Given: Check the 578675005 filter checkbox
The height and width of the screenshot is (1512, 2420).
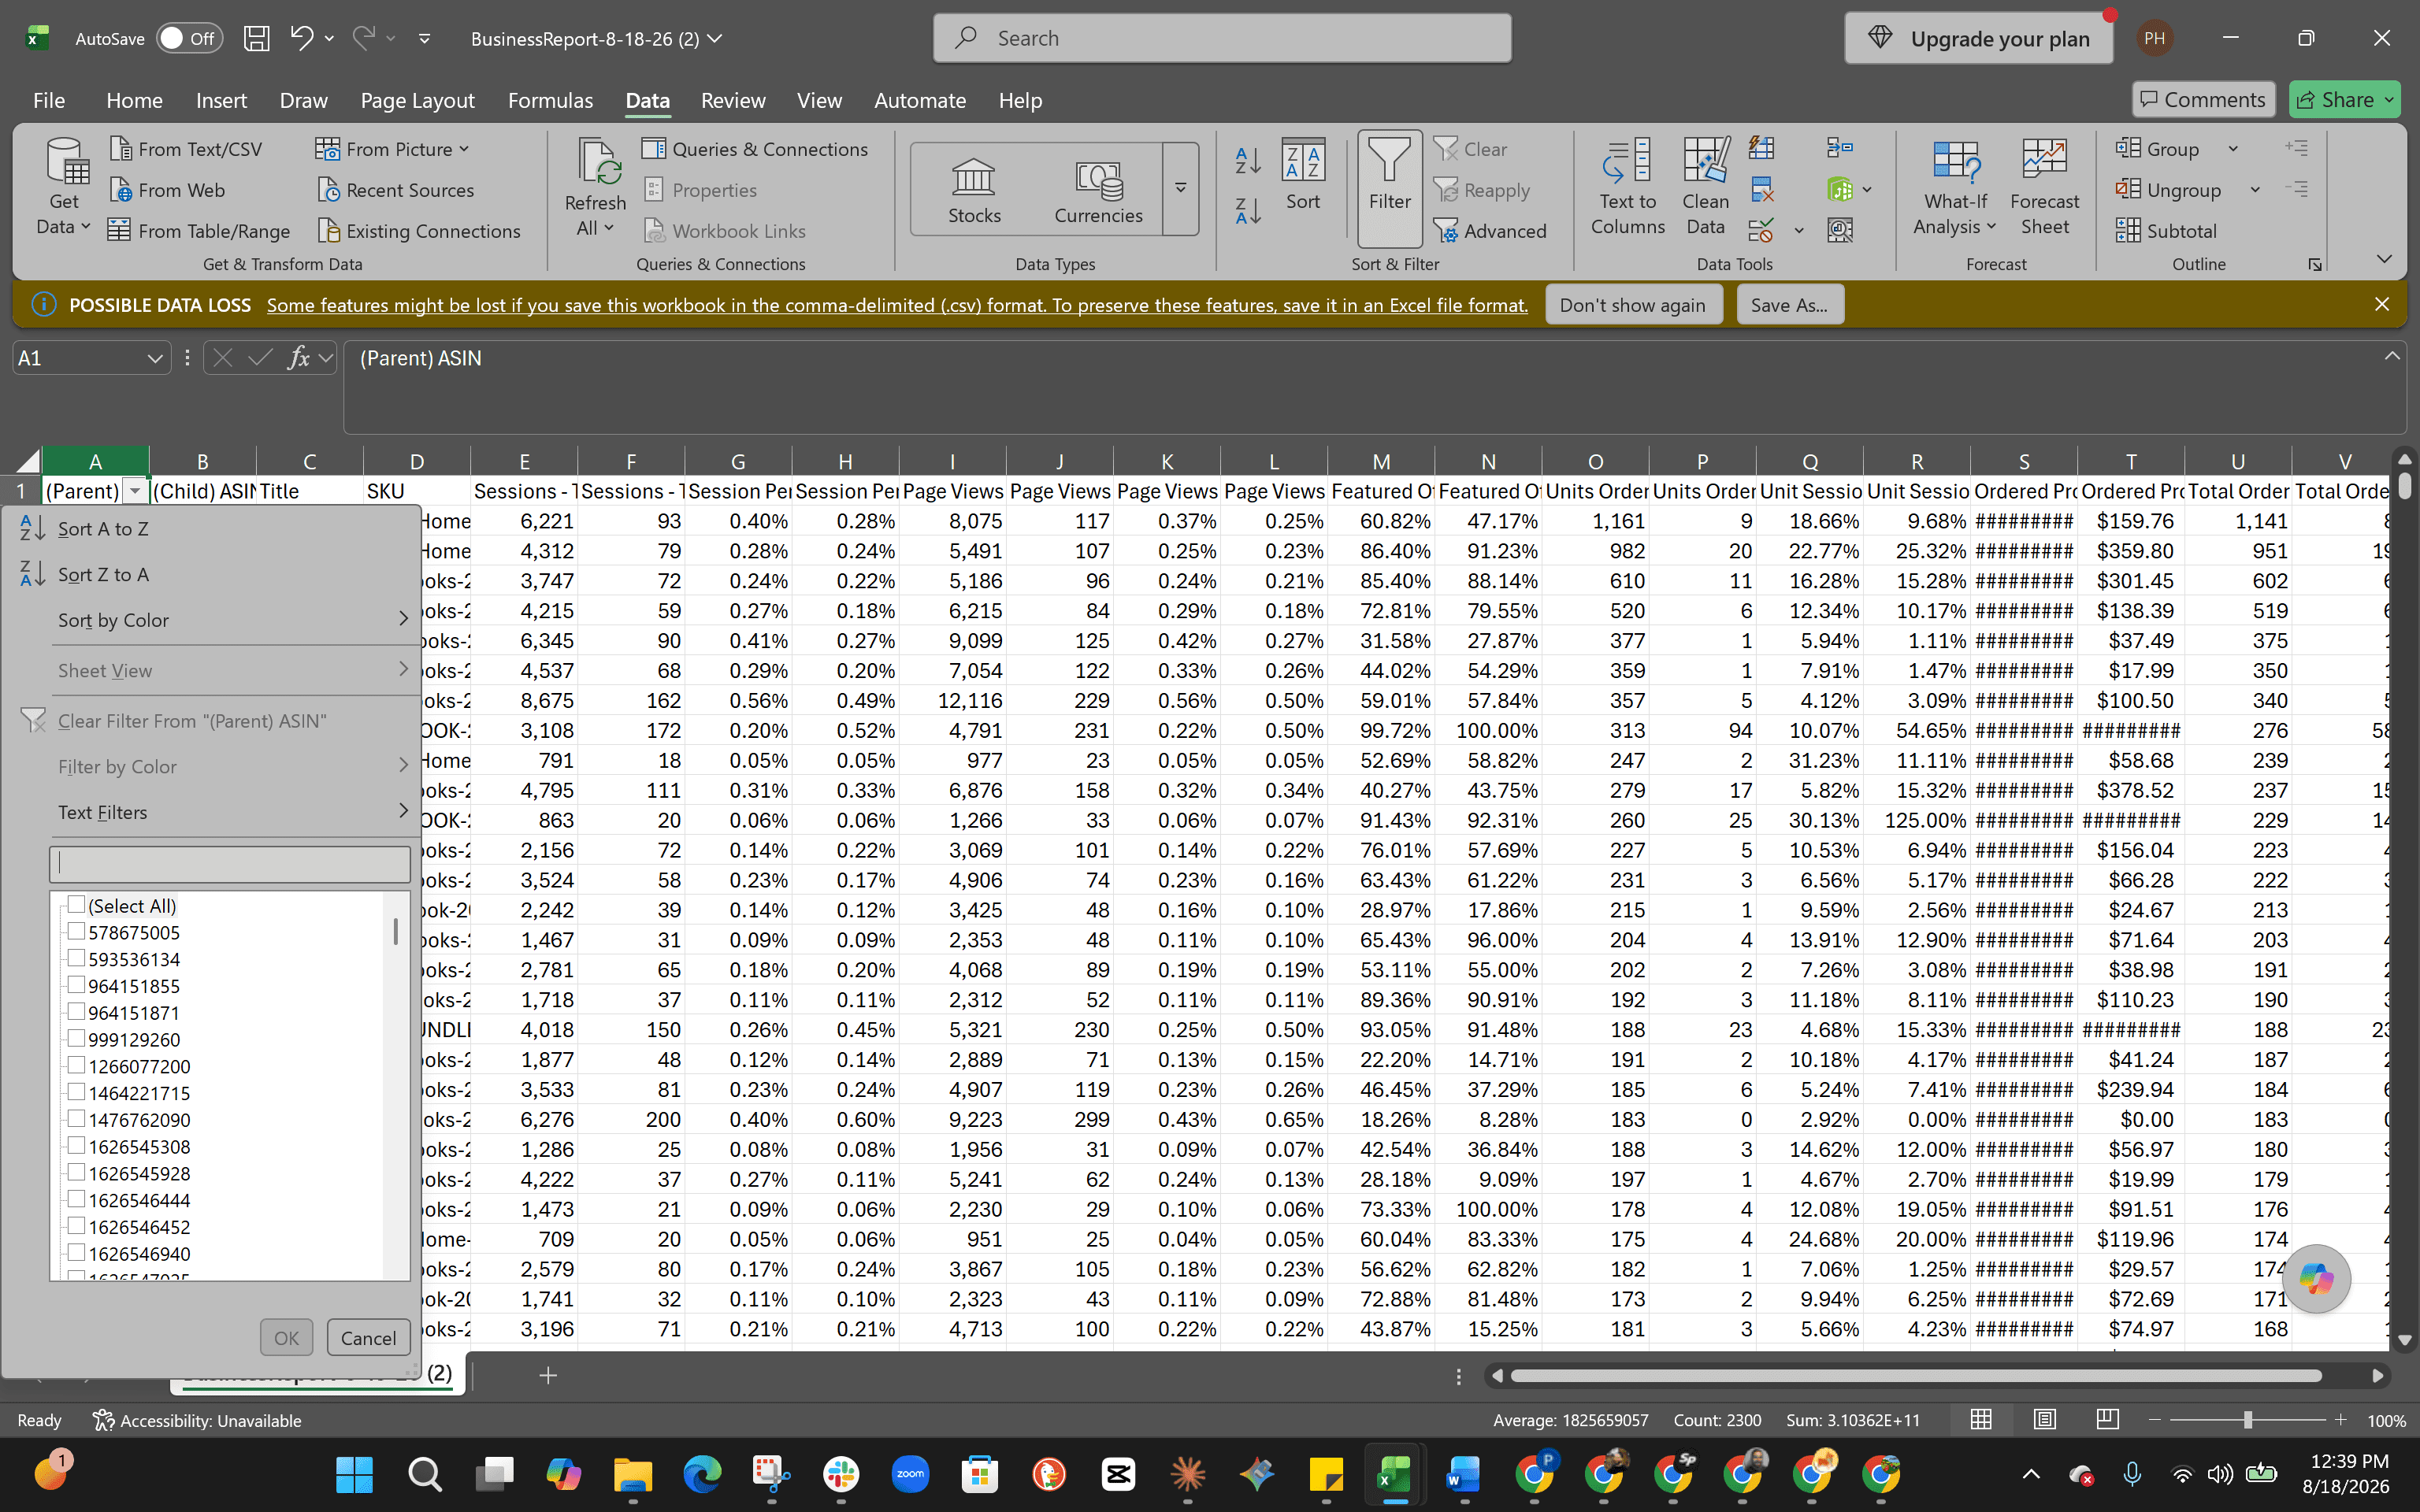Looking at the screenshot, I should point(76,931).
